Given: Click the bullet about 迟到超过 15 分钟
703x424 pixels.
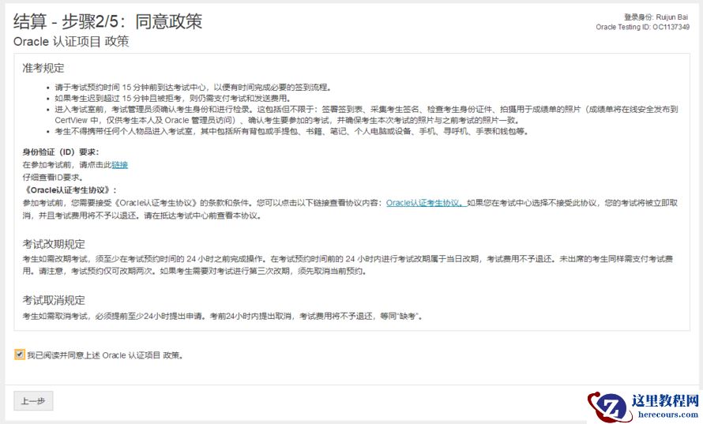Looking at the screenshot, I should [x=173, y=98].
